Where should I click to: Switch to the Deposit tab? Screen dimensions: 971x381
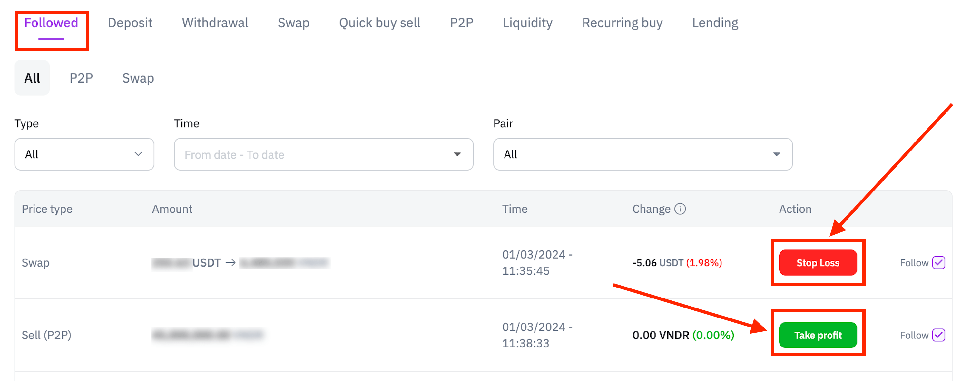coord(130,23)
